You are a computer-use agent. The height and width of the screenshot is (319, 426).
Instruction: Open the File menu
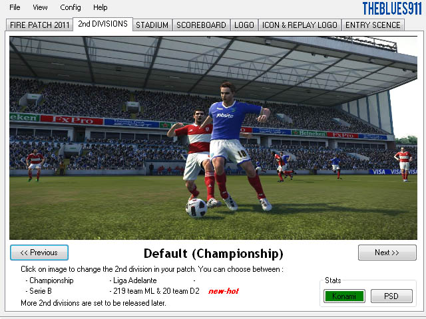coord(15,7)
